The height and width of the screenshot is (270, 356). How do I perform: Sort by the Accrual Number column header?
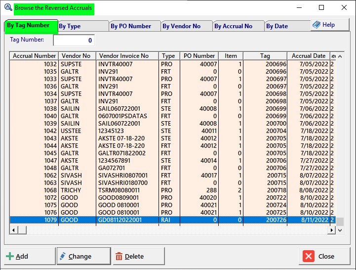tap(34, 56)
